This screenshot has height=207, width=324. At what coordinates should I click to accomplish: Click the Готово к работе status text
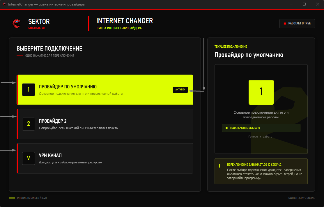261,137
